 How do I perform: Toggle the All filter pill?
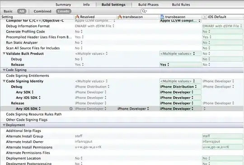(22, 11)
